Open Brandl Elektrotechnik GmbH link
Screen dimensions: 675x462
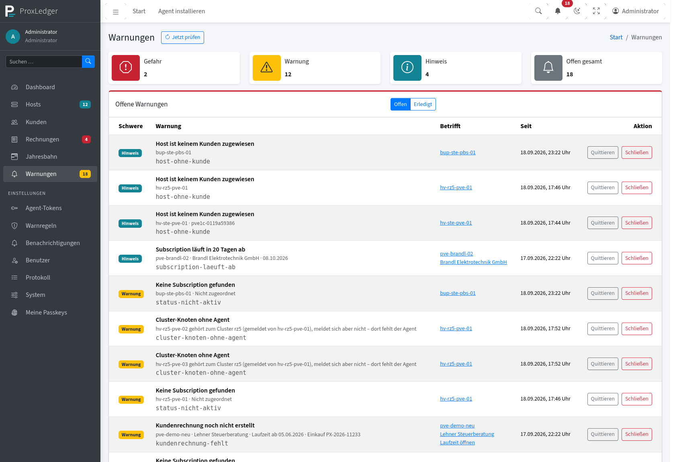coord(473,262)
